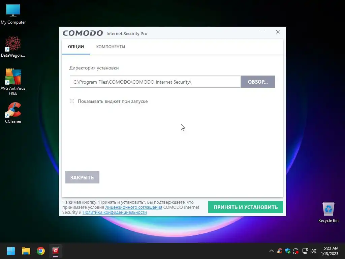Open CCleaner desktop shortcut
Image resolution: width=345 pixels, height=259 pixels.
13,113
